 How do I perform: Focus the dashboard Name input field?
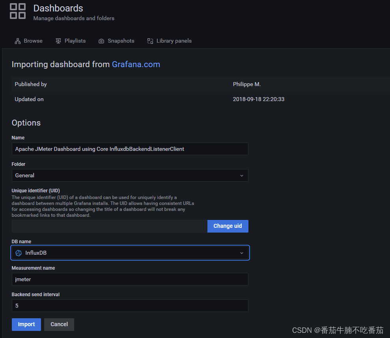point(130,149)
